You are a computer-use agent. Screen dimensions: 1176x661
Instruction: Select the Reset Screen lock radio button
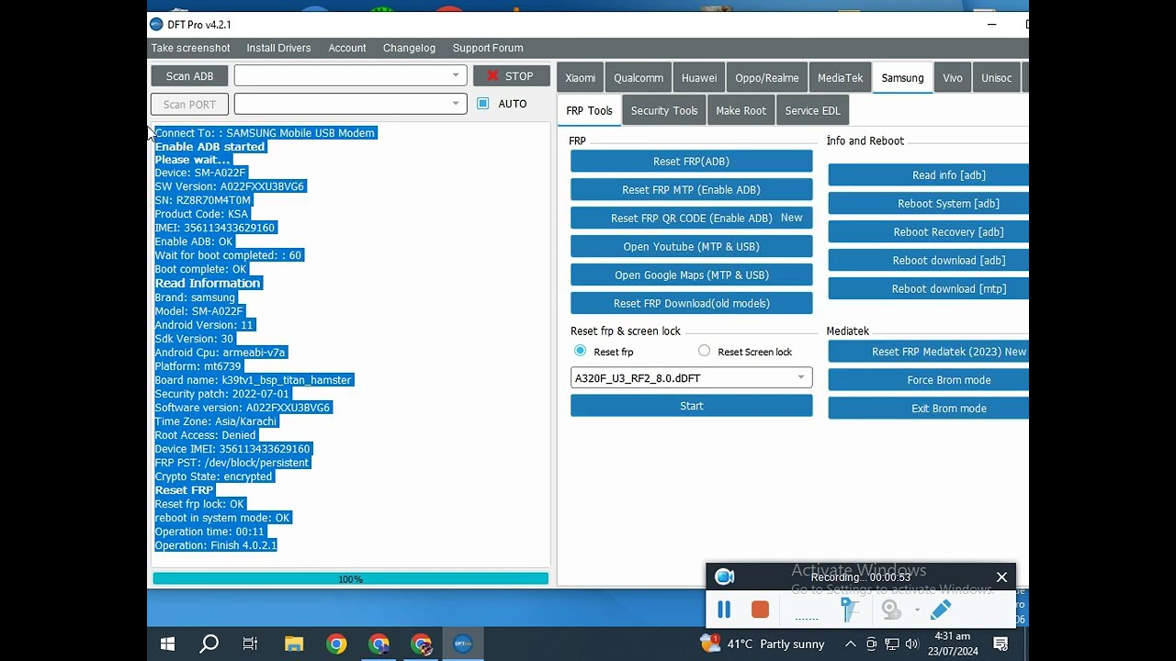click(704, 351)
